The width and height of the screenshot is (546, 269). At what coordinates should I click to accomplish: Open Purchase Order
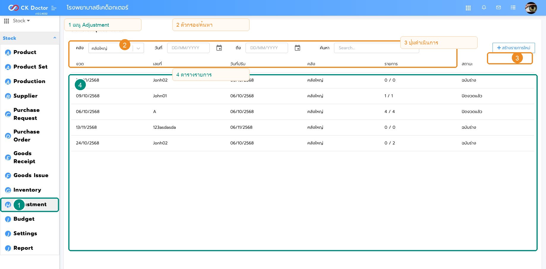[26, 136]
